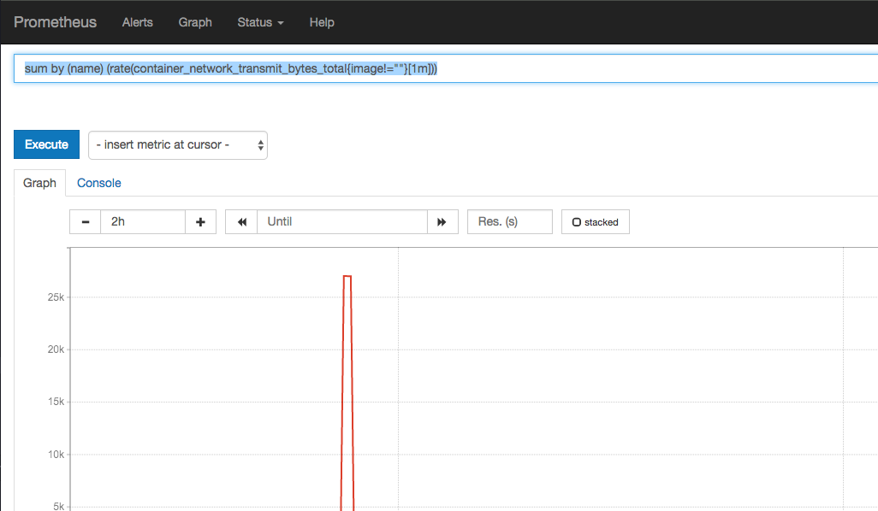Focus the 2h time range input
Image resolution: width=878 pixels, height=511 pixels.
(x=142, y=222)
